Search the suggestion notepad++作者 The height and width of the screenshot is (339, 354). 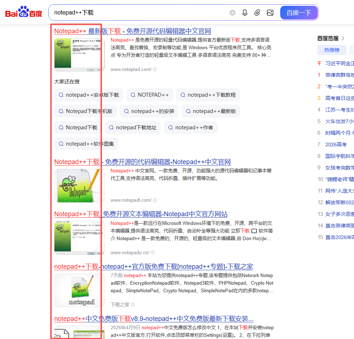191,127
